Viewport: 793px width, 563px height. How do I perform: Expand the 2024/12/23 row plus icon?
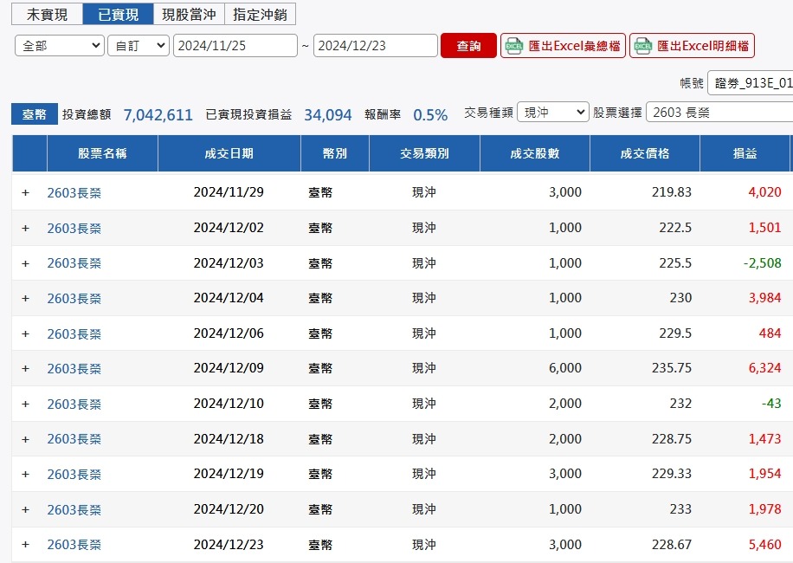point(25,545)
